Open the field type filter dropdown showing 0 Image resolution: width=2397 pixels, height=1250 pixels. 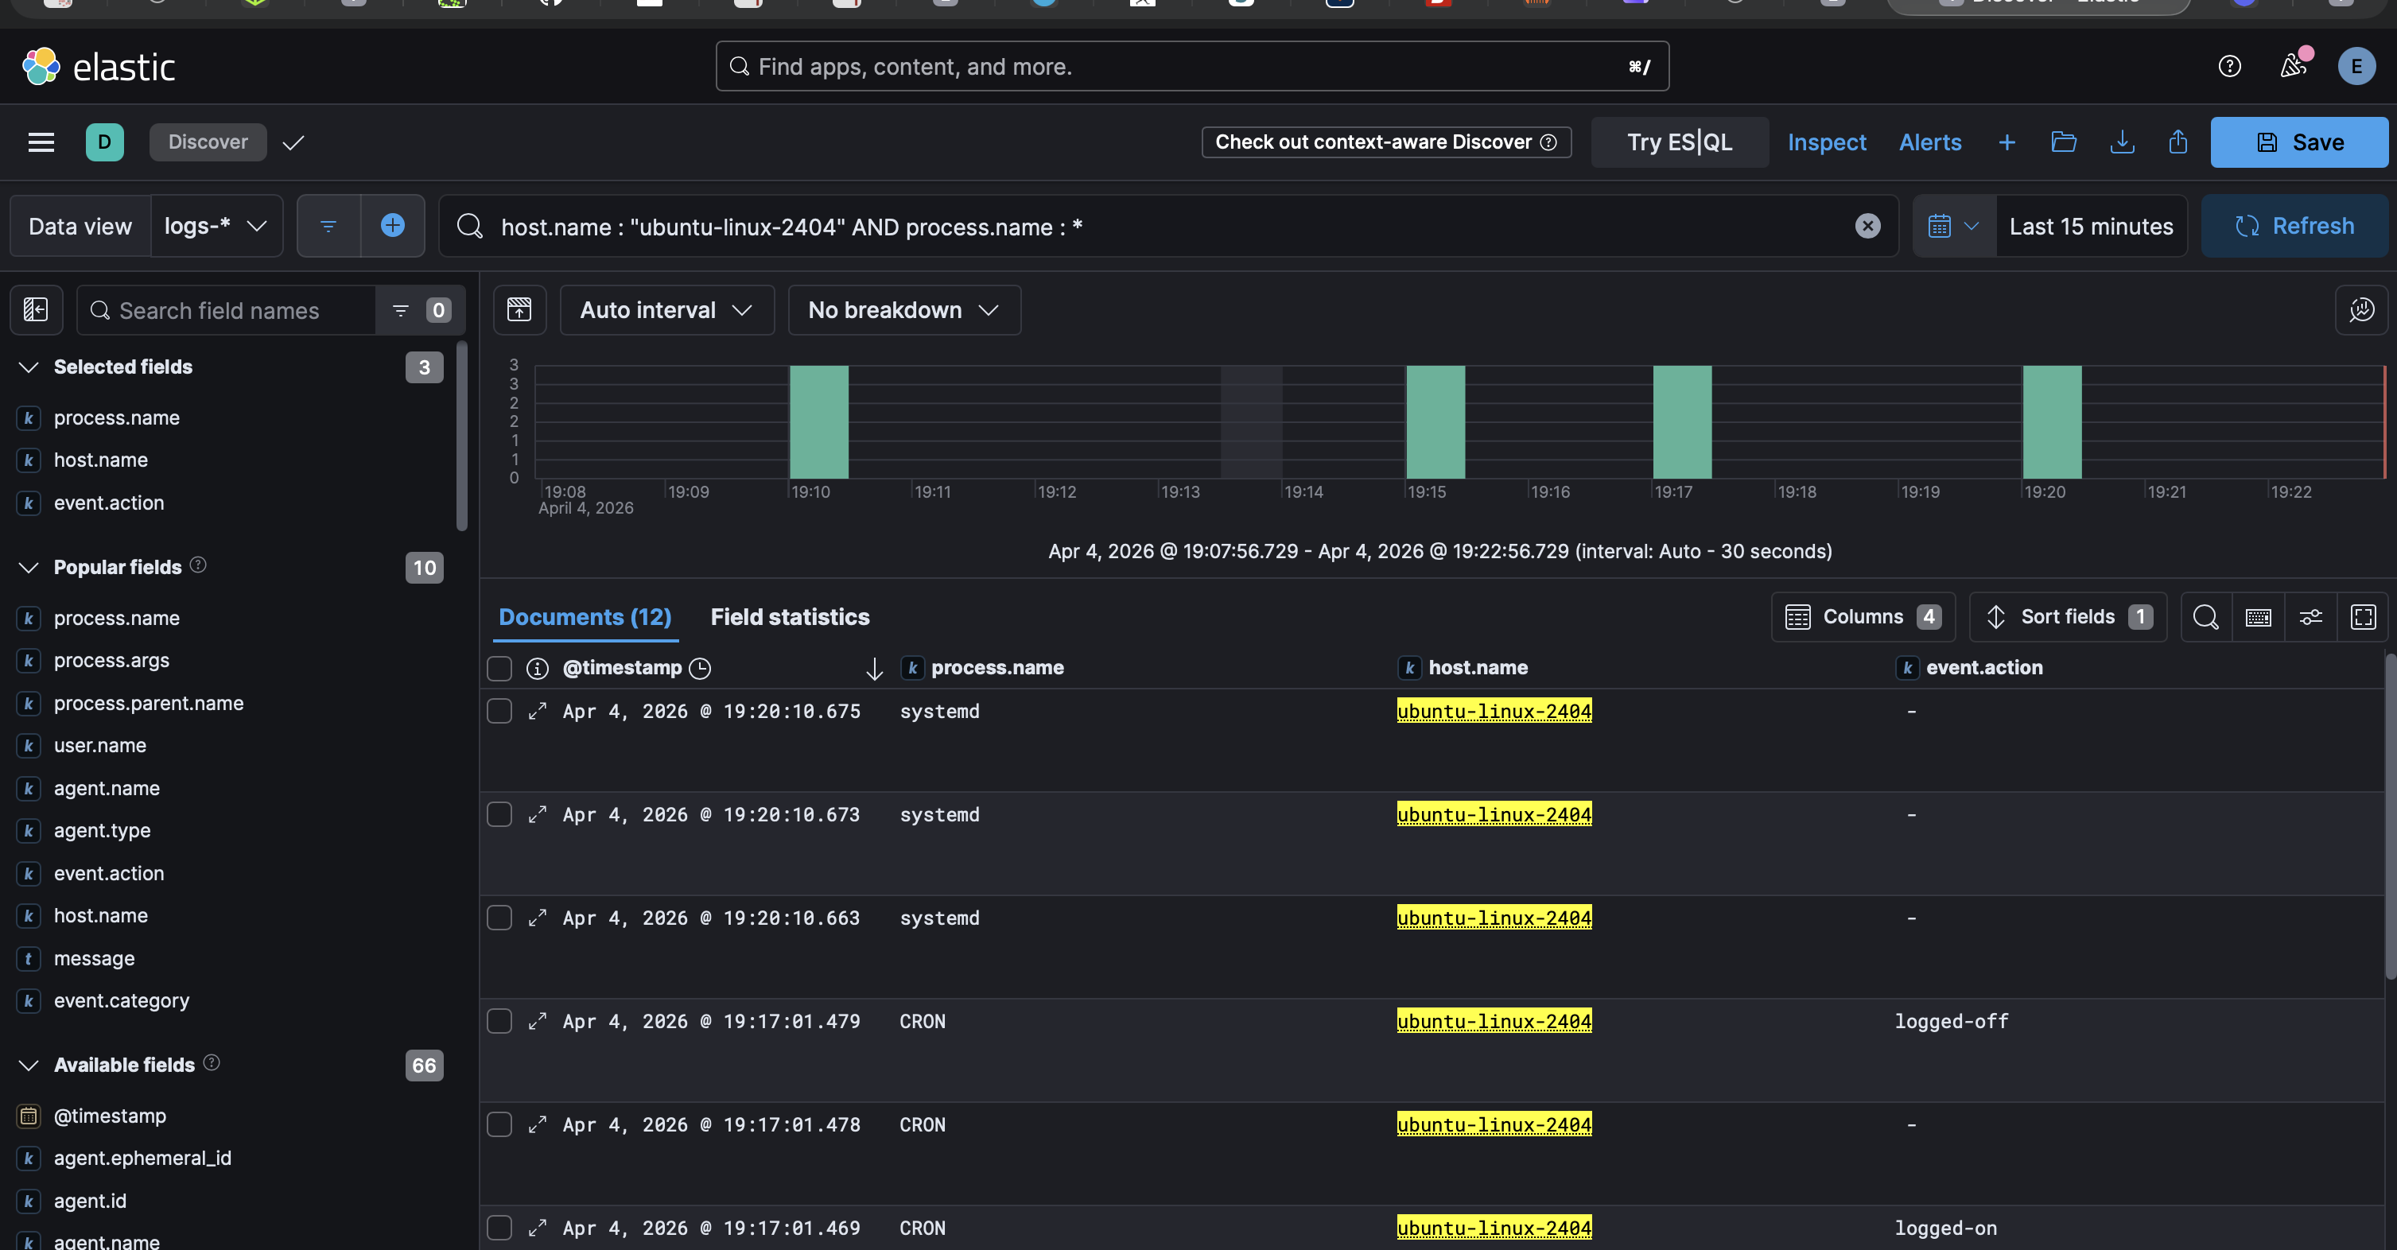[420, 309]
